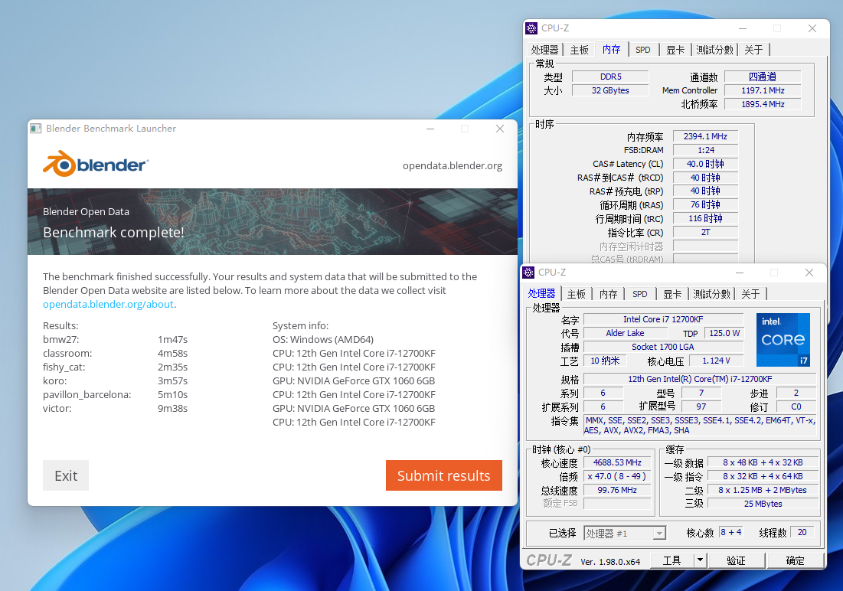Viewport: 843px width, 591px height.
Task: Click the 76 时钟 tRAS value
Action: pos(705,205)
